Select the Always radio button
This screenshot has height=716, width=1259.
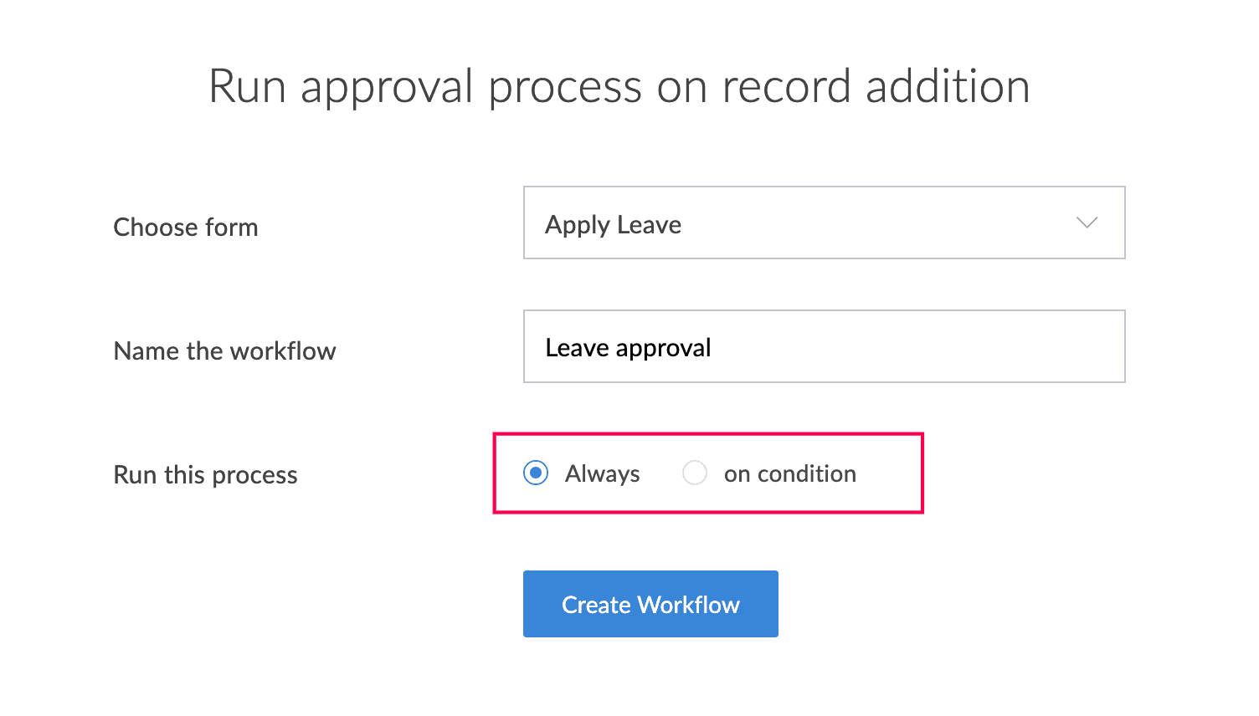point(536,473)
